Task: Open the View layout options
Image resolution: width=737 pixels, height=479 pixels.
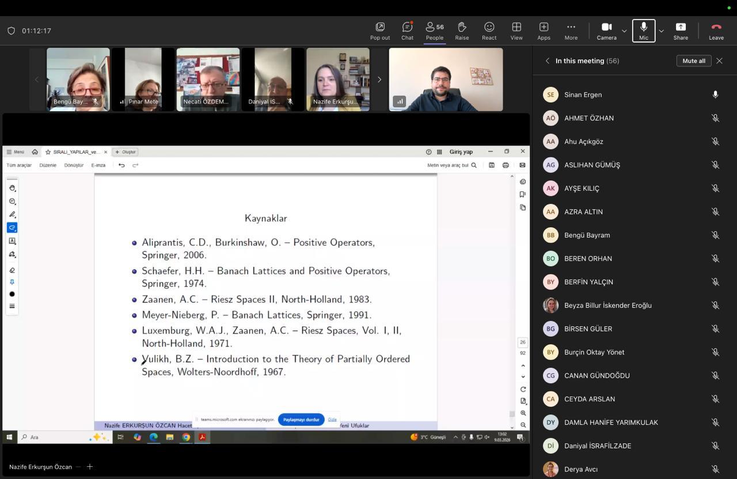Action: [516, 31]
